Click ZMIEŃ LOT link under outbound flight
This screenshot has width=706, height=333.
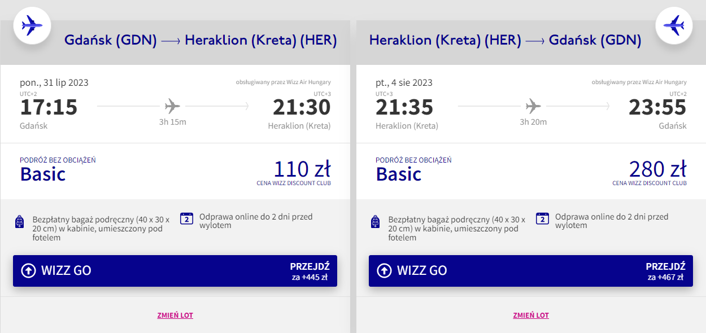click(175, 316)
